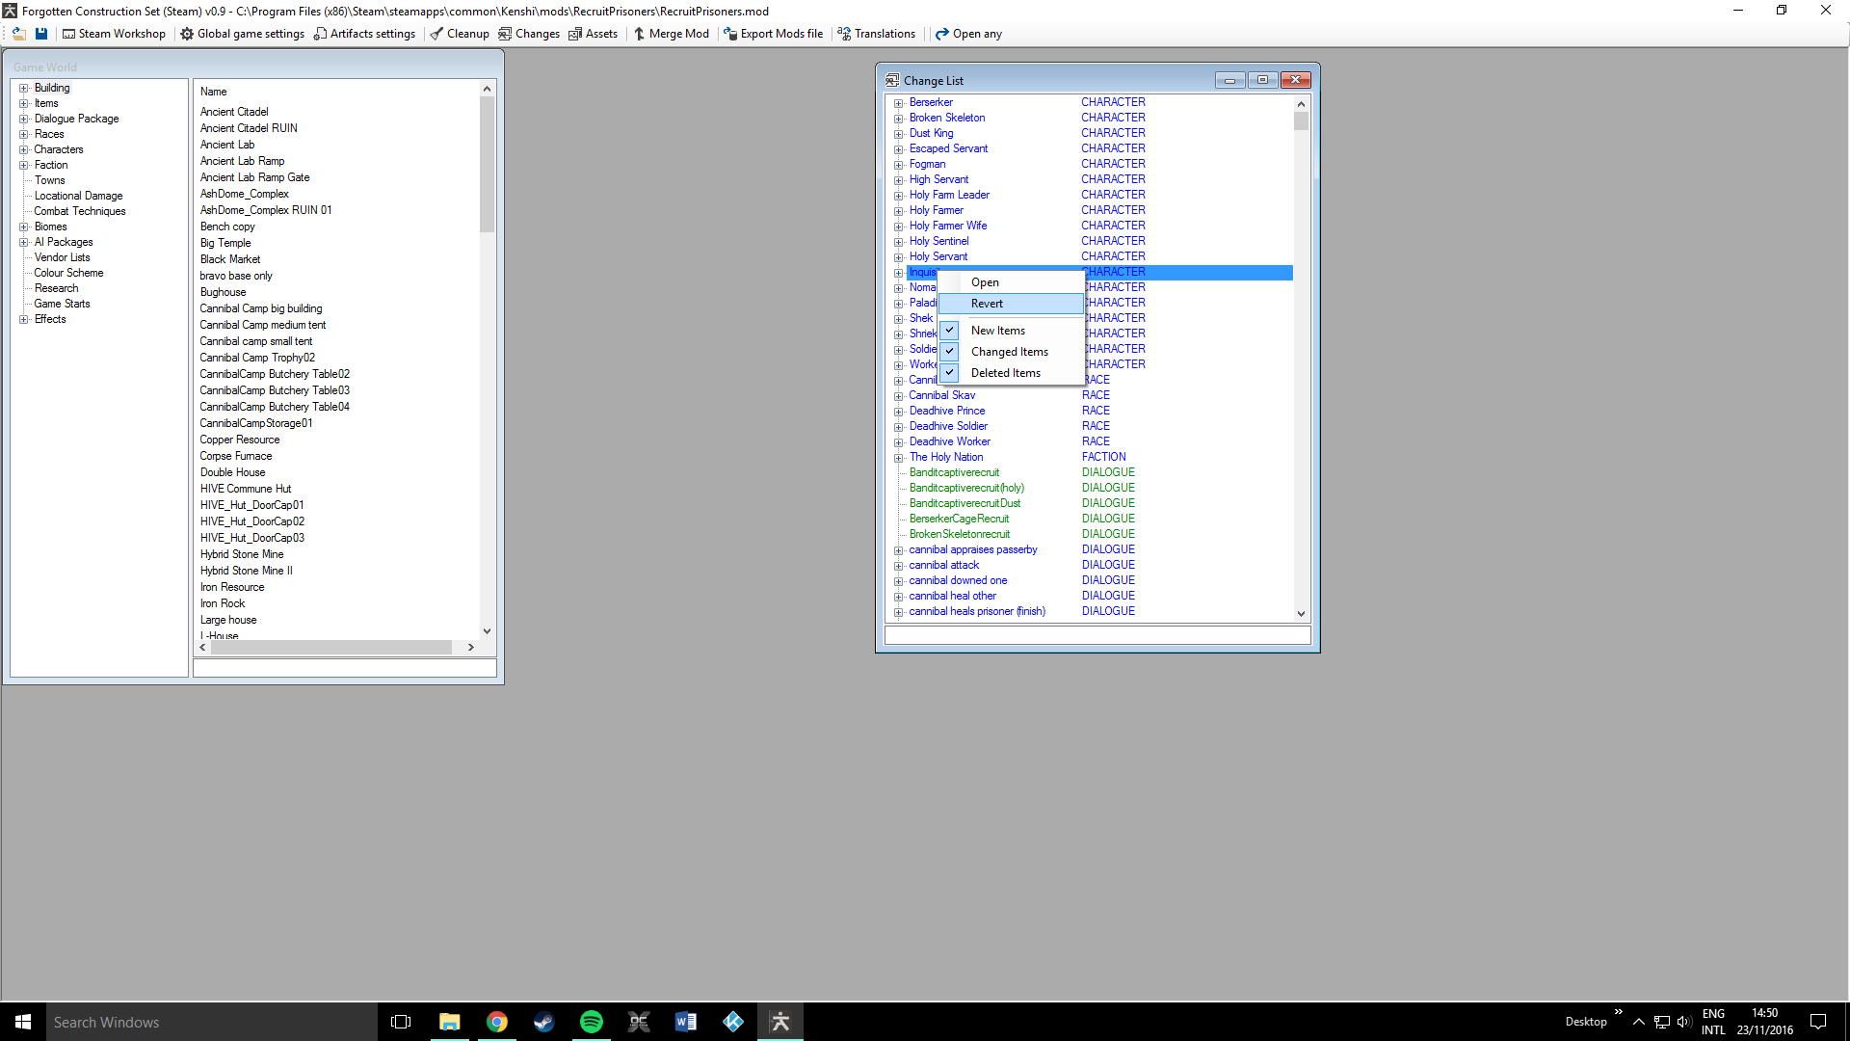Screen dimensions: 1850x1041
Task: Click the Cleanup broom tool
Action: point(460,34)
